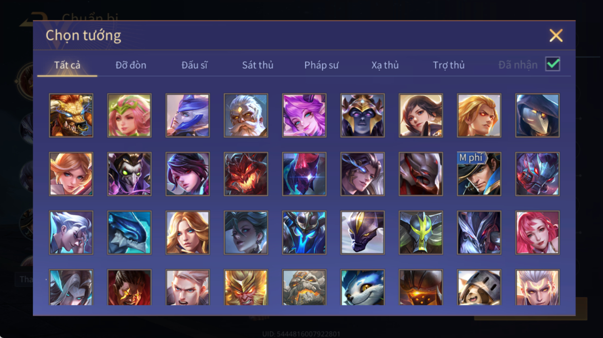
Task: Choose the red flaming demon hero
Action: [x=246, y=174]
